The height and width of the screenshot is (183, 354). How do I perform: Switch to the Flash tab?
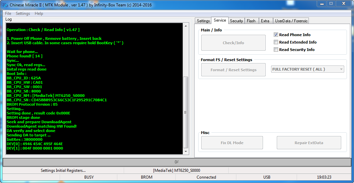[251, 21]
